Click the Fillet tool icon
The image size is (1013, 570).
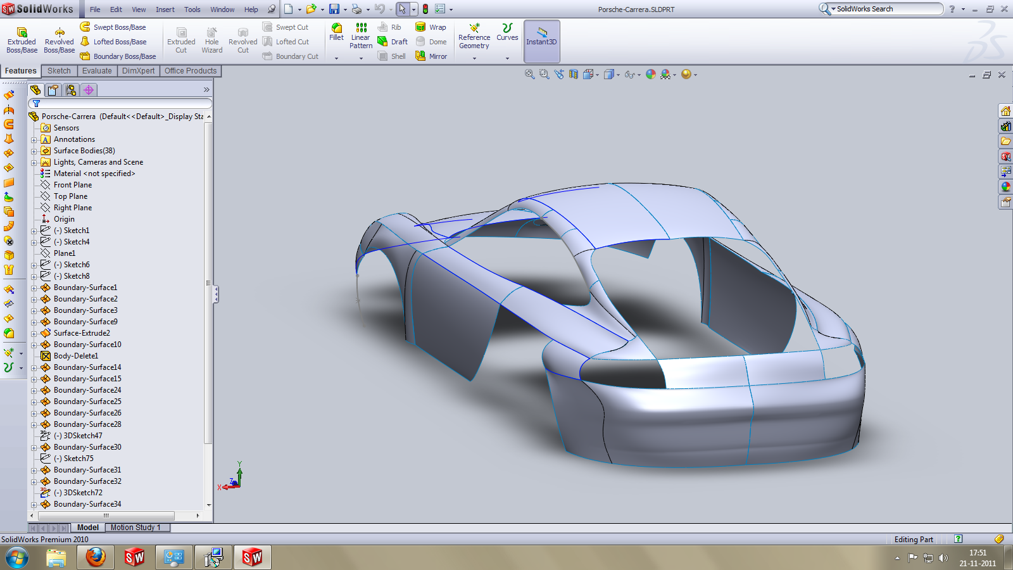(x=336, y=28)
